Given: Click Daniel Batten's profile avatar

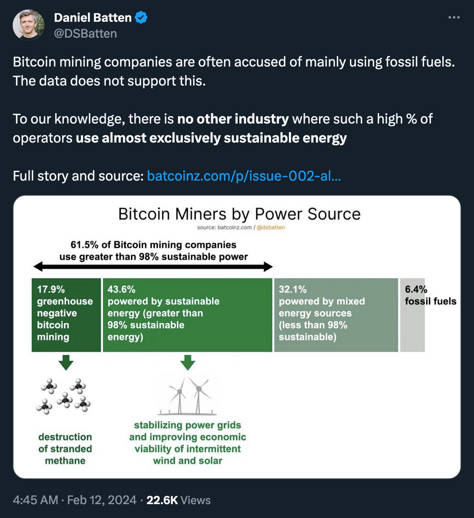Looking at the screenshot, I should point(28,25).
